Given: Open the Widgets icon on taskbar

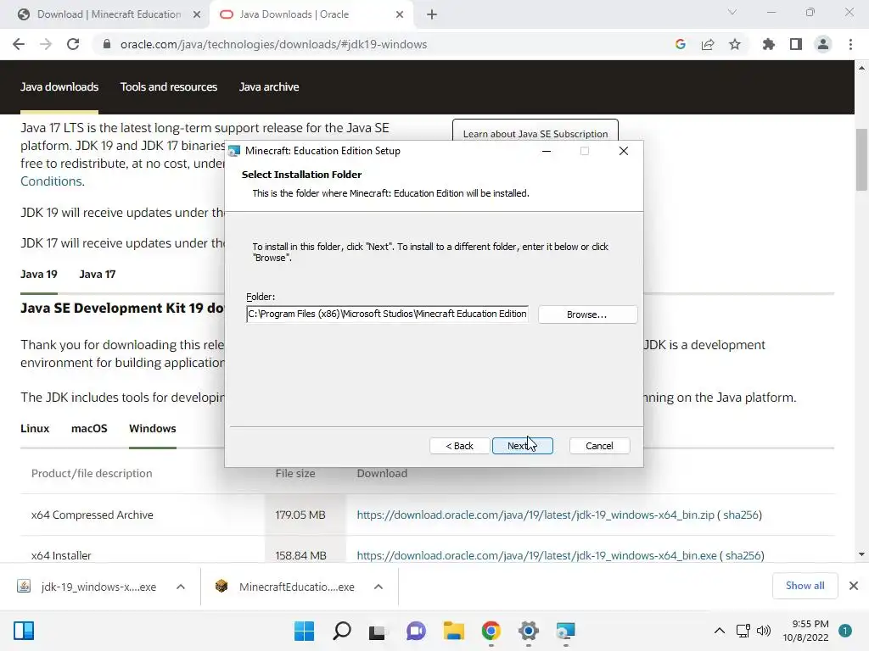Looking at the screenshot, I should [x=24, y=631].
